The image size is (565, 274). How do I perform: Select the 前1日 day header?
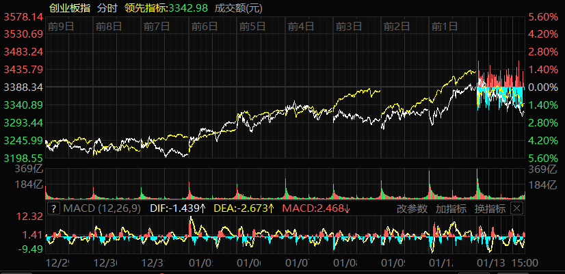pyautogui.click(x=445, y=27)
